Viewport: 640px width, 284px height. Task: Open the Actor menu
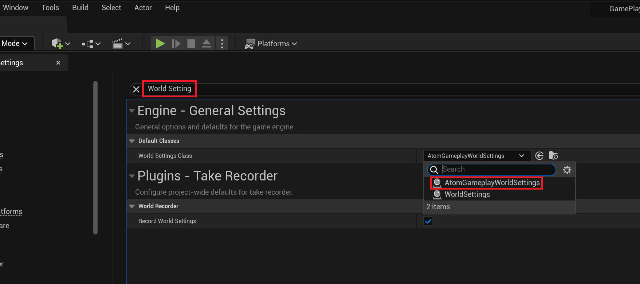[x=143, y=8]
